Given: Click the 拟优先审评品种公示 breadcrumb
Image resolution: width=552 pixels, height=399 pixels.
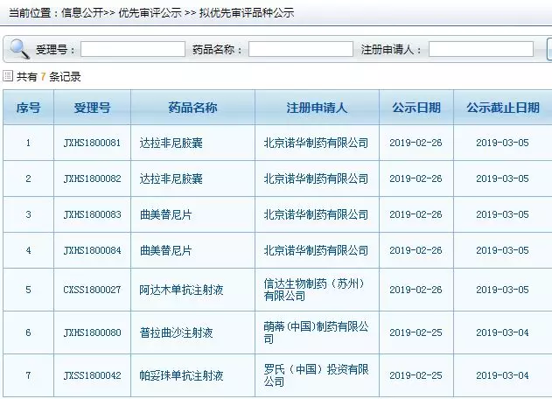Looking at the screenshot, I should tap(247, 12).
